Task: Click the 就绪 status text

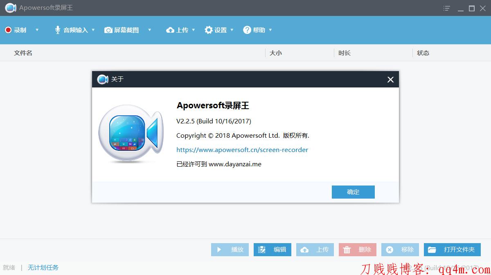Action: coord(9,268)
